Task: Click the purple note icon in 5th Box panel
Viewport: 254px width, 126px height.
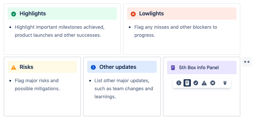Action: [x=173, y=68]
